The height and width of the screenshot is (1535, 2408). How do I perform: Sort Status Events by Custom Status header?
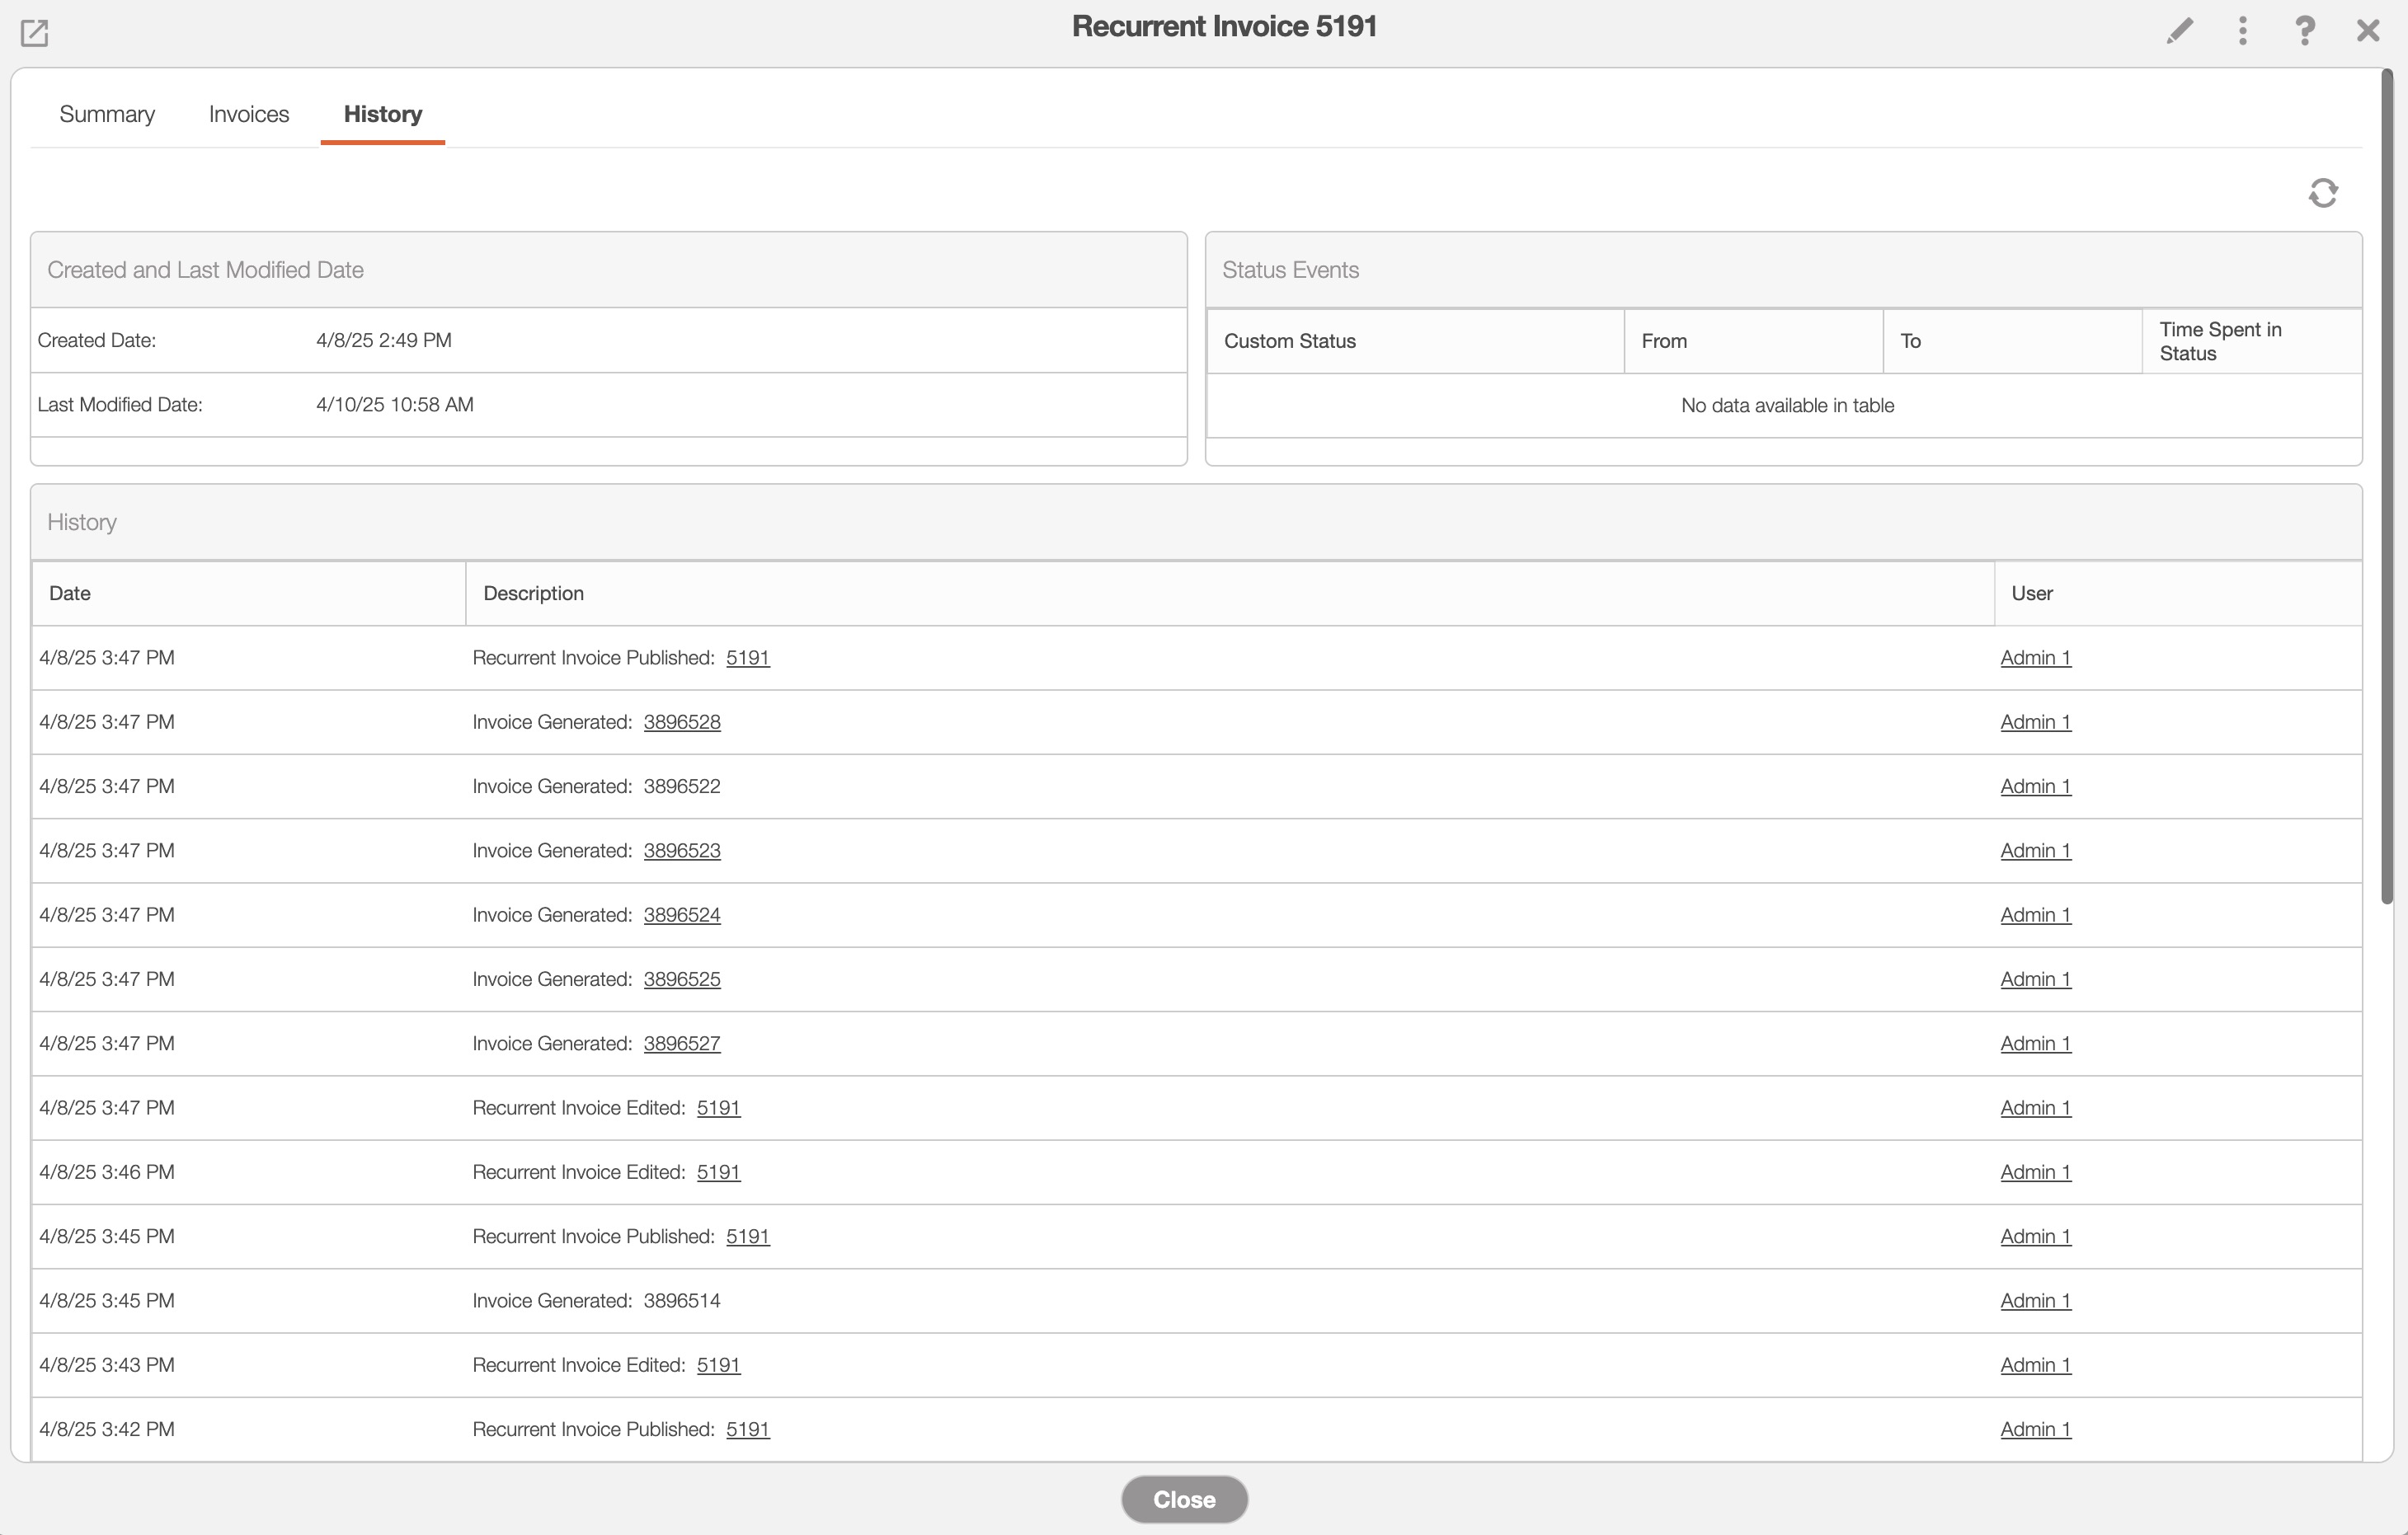tap(1289, 342)
